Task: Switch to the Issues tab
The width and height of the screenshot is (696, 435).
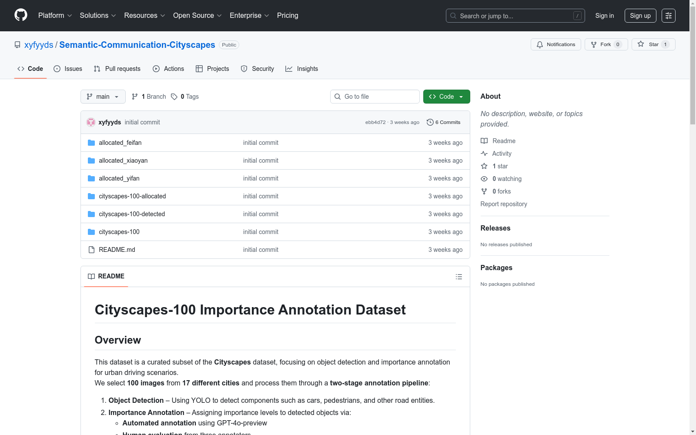Action: click(x=68, y=69)
